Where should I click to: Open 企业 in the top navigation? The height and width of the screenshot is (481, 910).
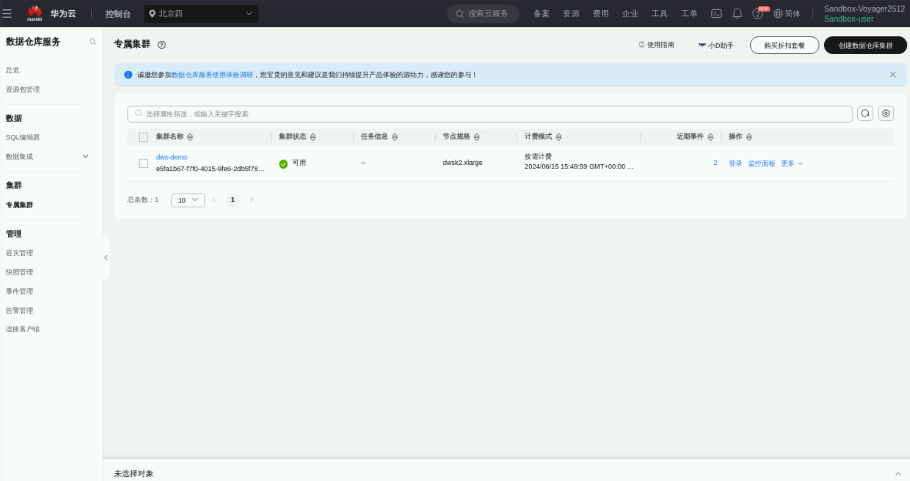click(x=630, y=14)
